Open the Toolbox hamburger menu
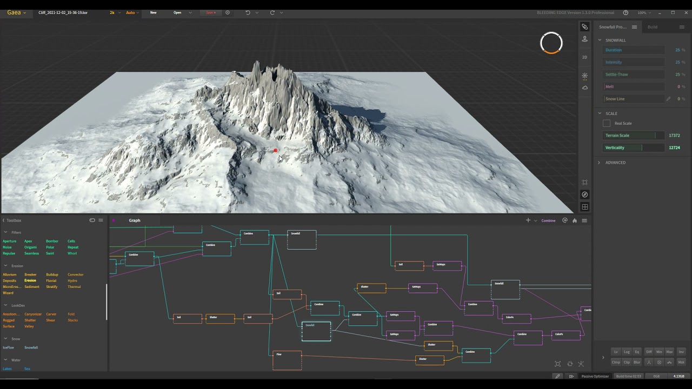692x389 pixels. (101, 220)
